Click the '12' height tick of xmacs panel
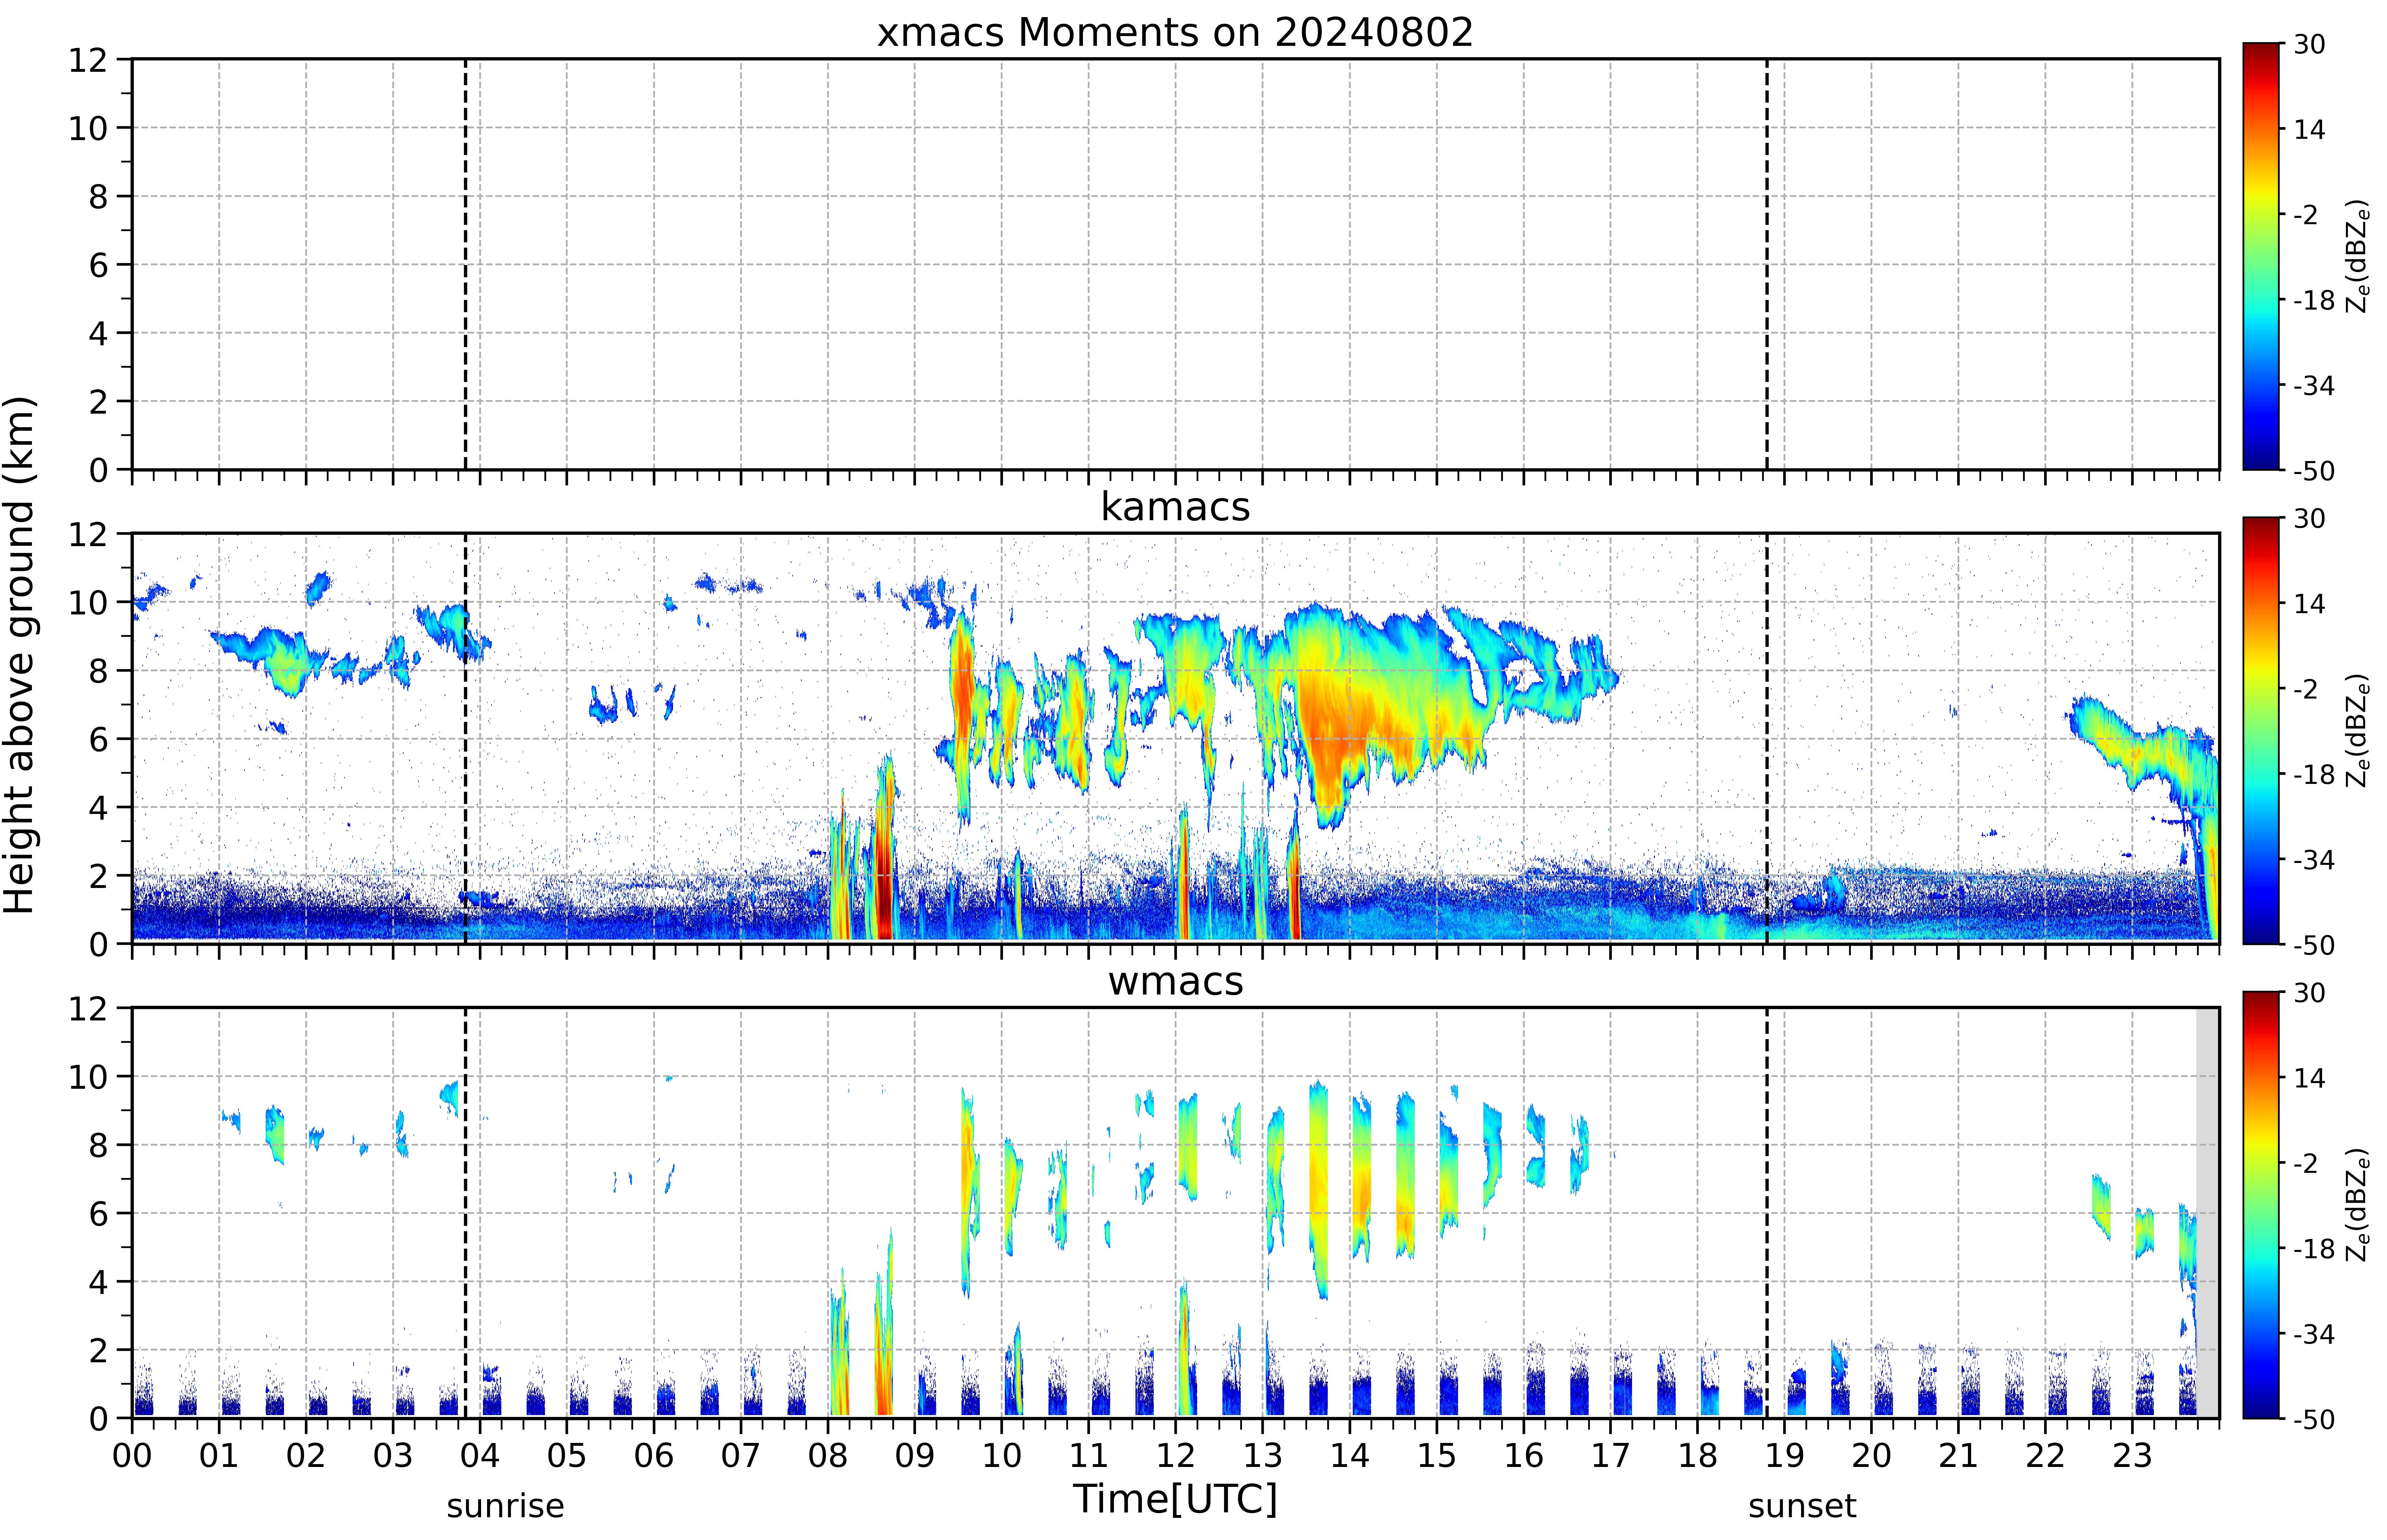This screenshot has width=2387, height=1540. (x=88, y=60)
